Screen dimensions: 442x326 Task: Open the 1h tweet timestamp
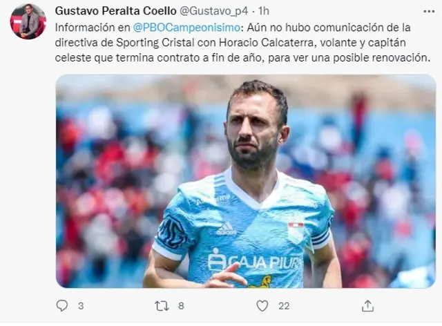tap(264, 11)
